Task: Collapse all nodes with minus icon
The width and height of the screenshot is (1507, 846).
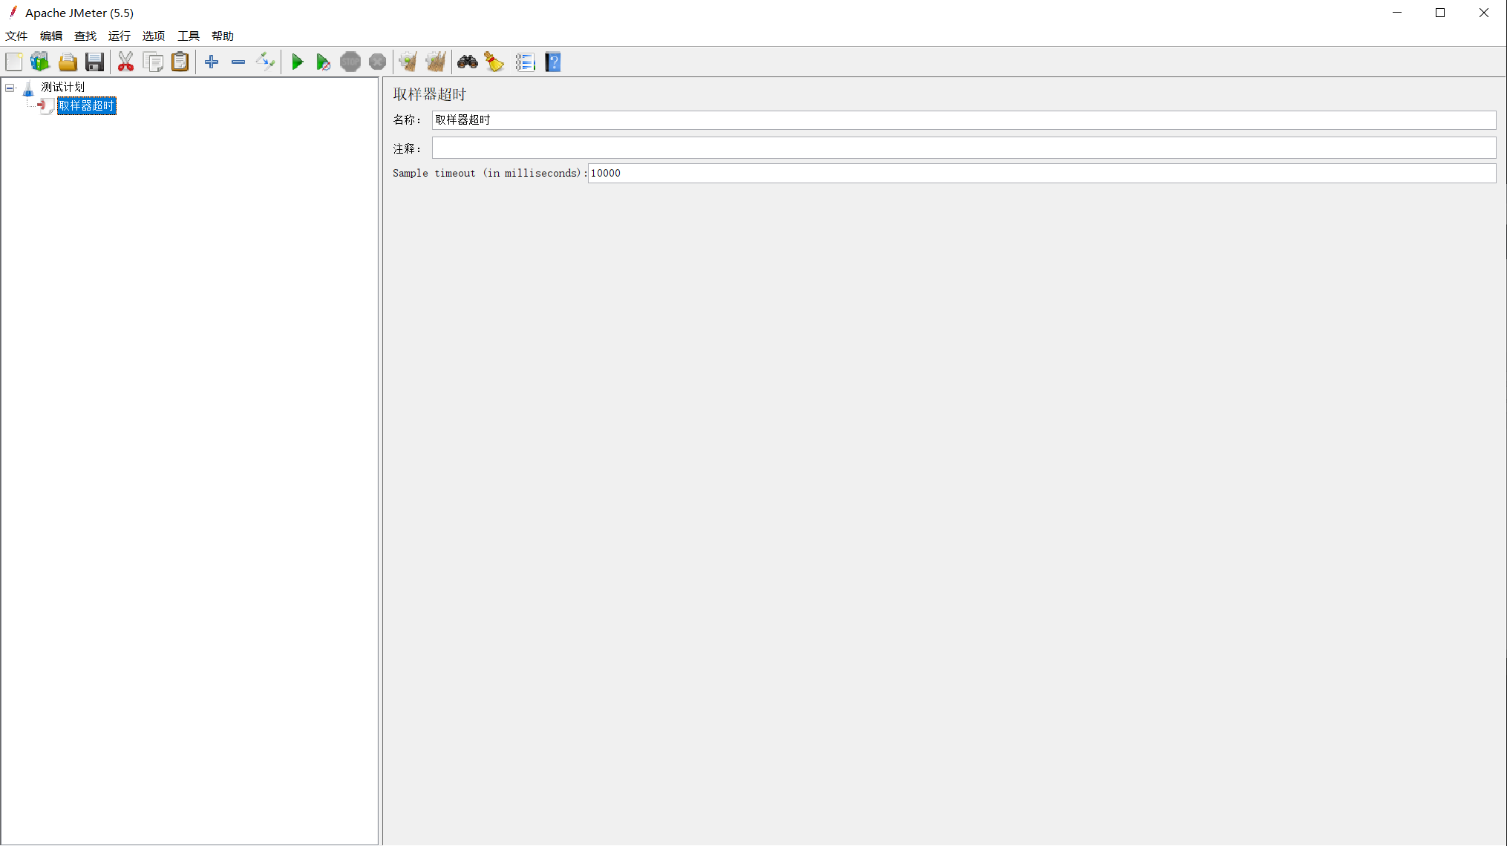Action: point(238,62)
